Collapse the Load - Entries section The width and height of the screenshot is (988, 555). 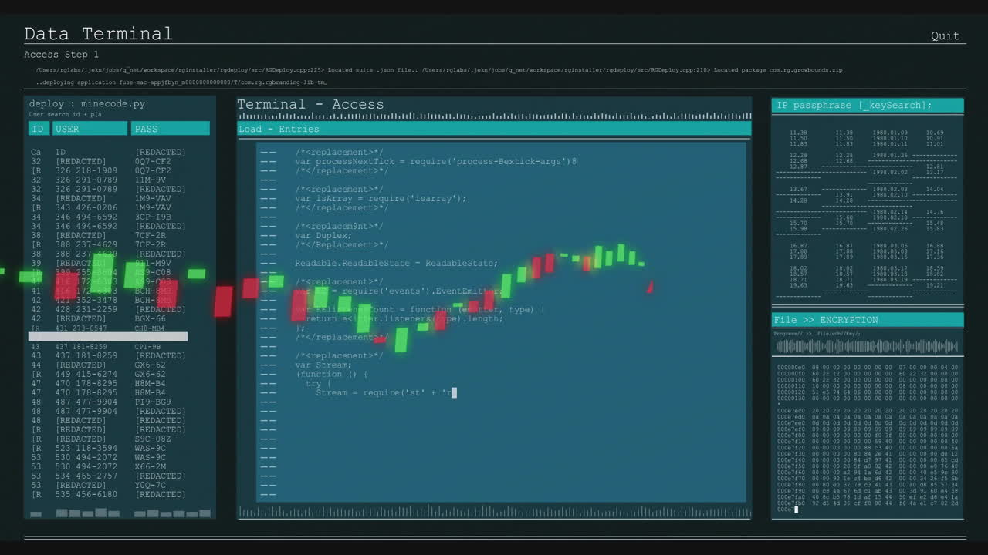[x=494, y=129]
